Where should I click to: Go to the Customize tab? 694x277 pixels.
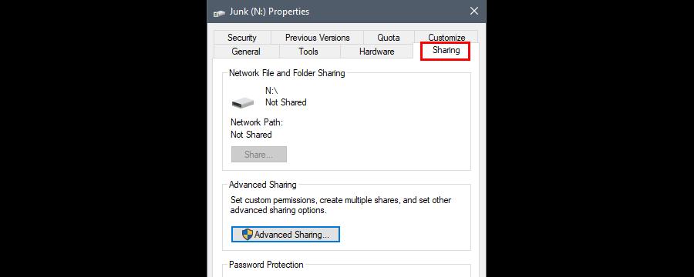(x=446, y=38)
